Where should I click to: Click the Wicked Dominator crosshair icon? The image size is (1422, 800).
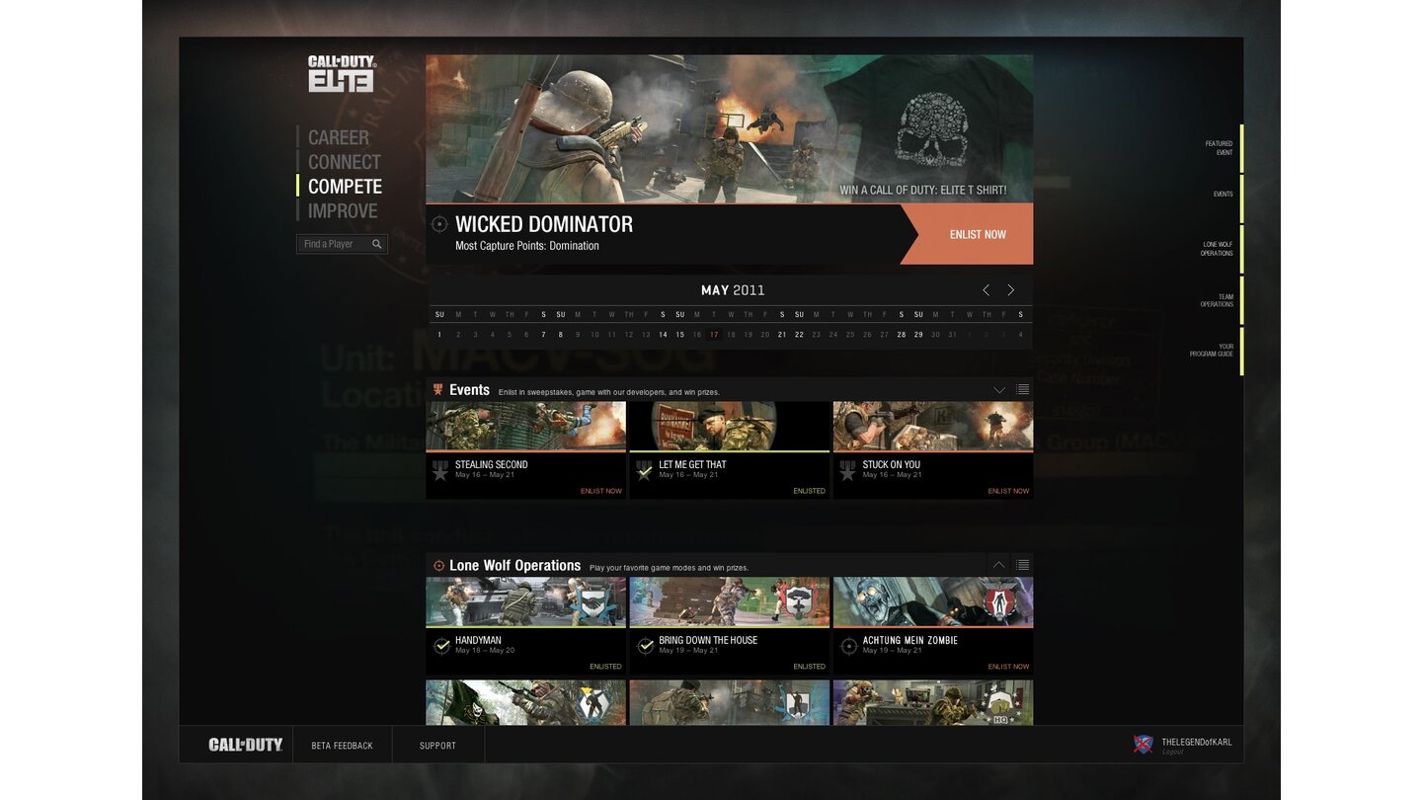tap(439, 224)
